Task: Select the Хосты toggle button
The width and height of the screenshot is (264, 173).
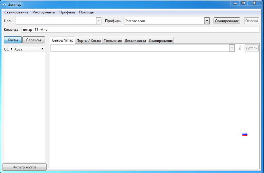Action: coord(13,40)
